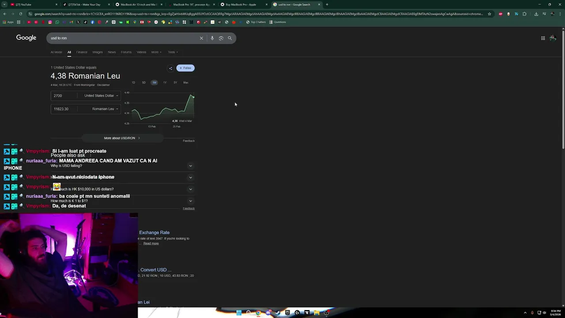Open the Instagram bookmark icon
Image resolution: width=565 pixels, height=318 pixels.
click(x=50, y=22)
